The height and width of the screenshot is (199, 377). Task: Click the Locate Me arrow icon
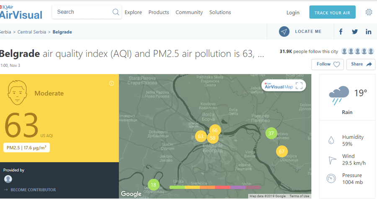coord(284,32)
